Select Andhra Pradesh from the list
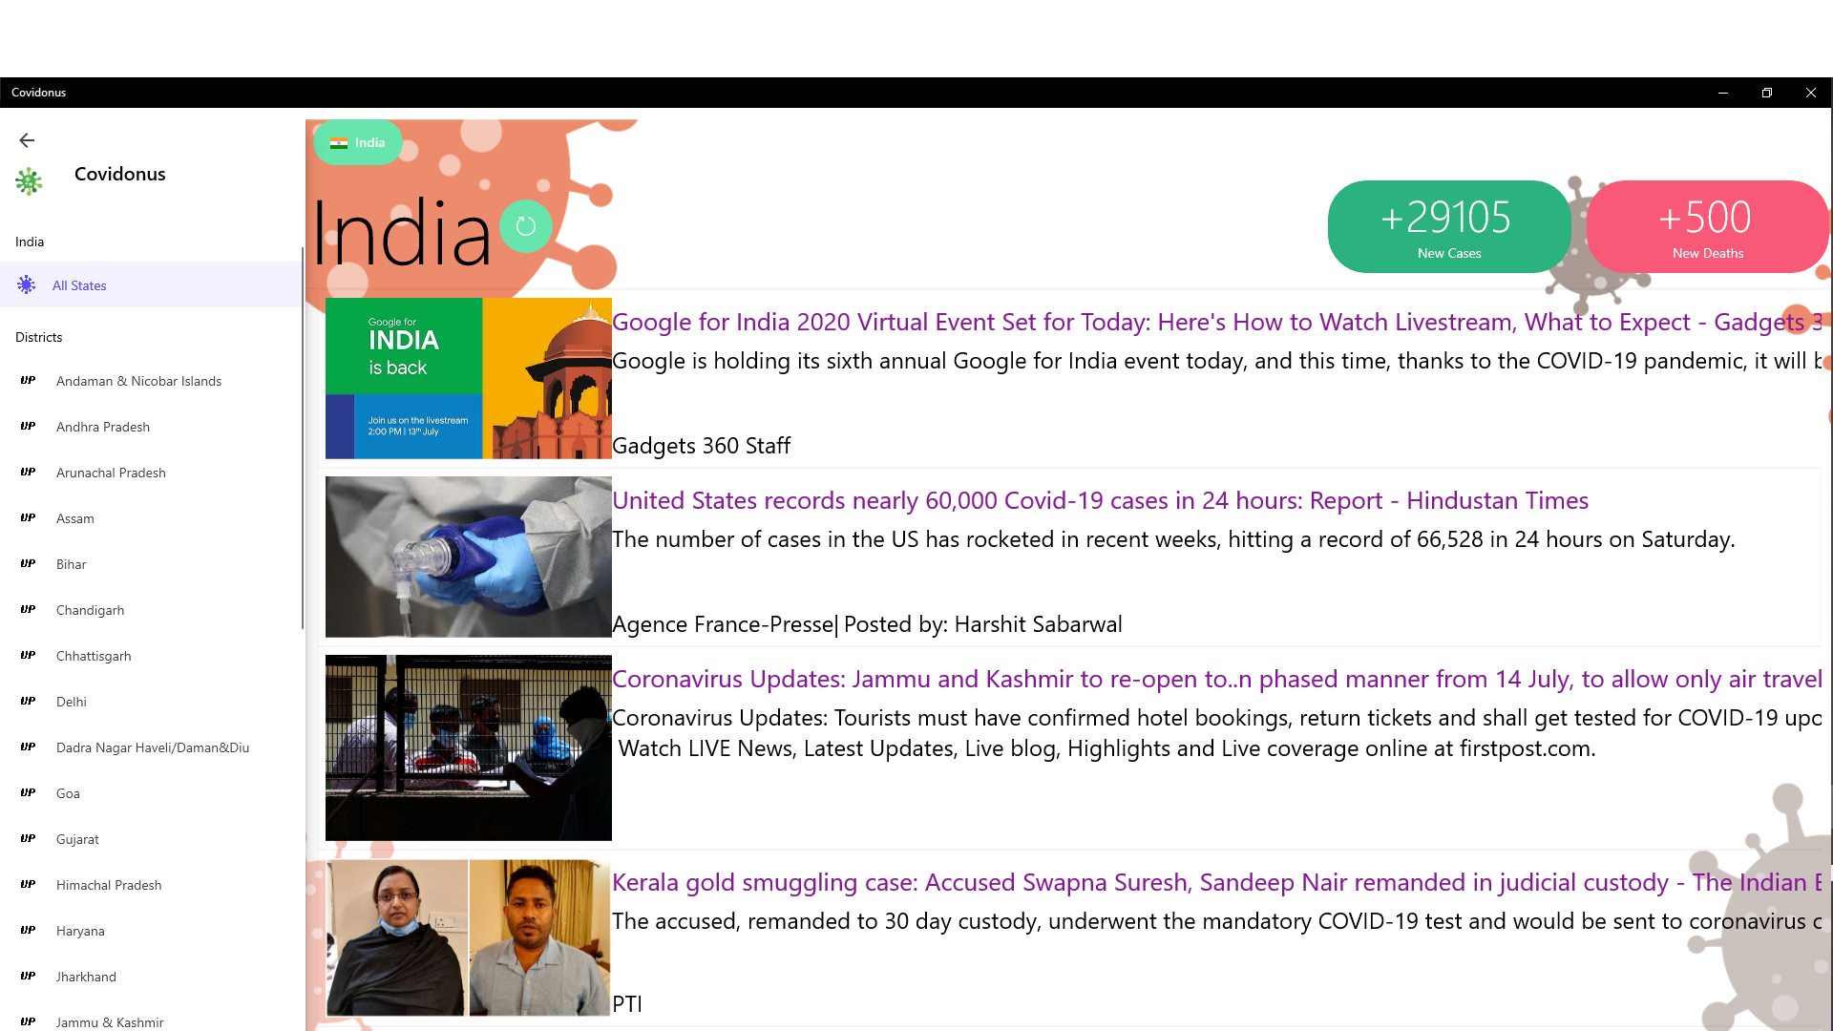This screenshot has width=1833, height=1031. (x=103, y=427)
